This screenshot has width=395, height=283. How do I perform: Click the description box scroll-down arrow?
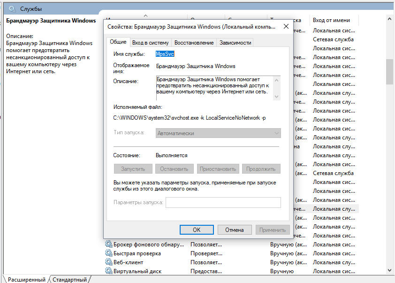[277, 97]
